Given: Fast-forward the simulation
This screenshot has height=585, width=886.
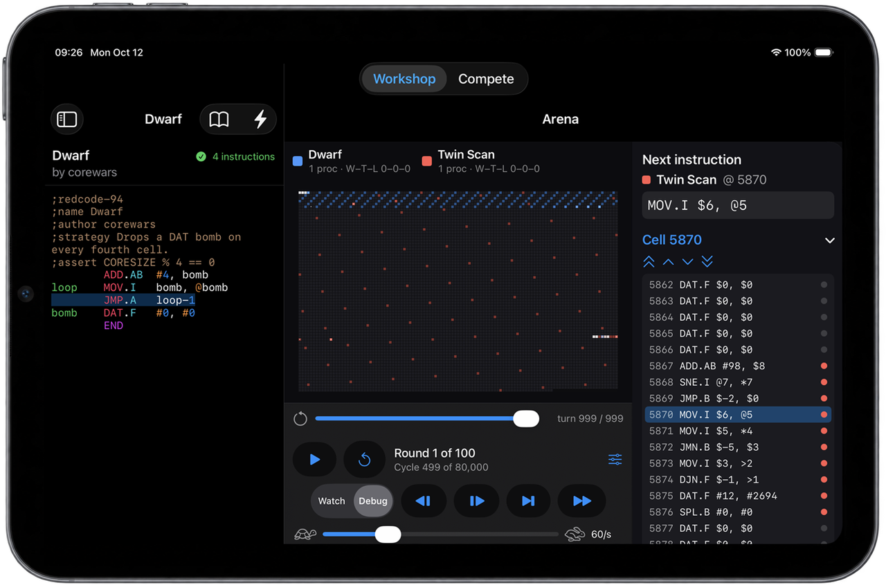Looking at the screenshot, I should tap(582, 501).
